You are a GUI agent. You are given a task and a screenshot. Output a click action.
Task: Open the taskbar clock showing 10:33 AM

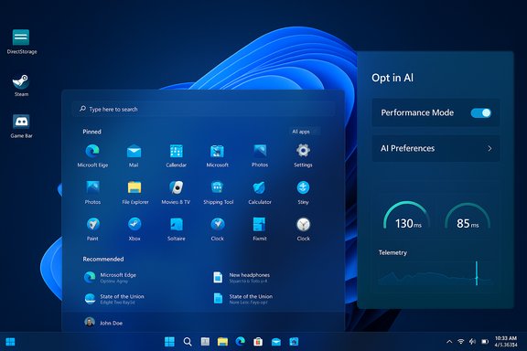pos(505,342)
